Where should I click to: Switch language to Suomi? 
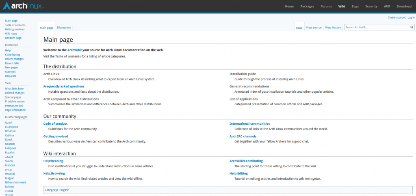[x=9, y=161]
